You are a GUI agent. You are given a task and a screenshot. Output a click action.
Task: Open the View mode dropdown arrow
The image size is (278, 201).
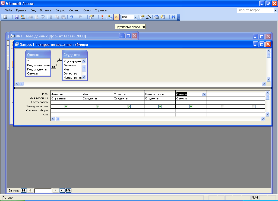(x=10, y=17)
